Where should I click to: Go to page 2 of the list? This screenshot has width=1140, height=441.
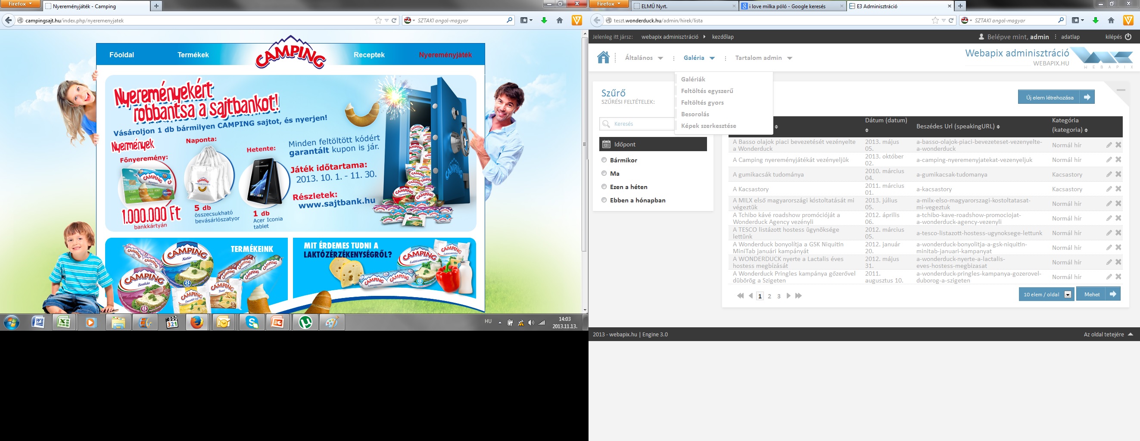click(769, 296)
